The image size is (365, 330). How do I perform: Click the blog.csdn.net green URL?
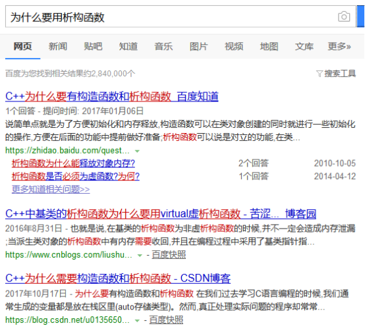[67, 320]
